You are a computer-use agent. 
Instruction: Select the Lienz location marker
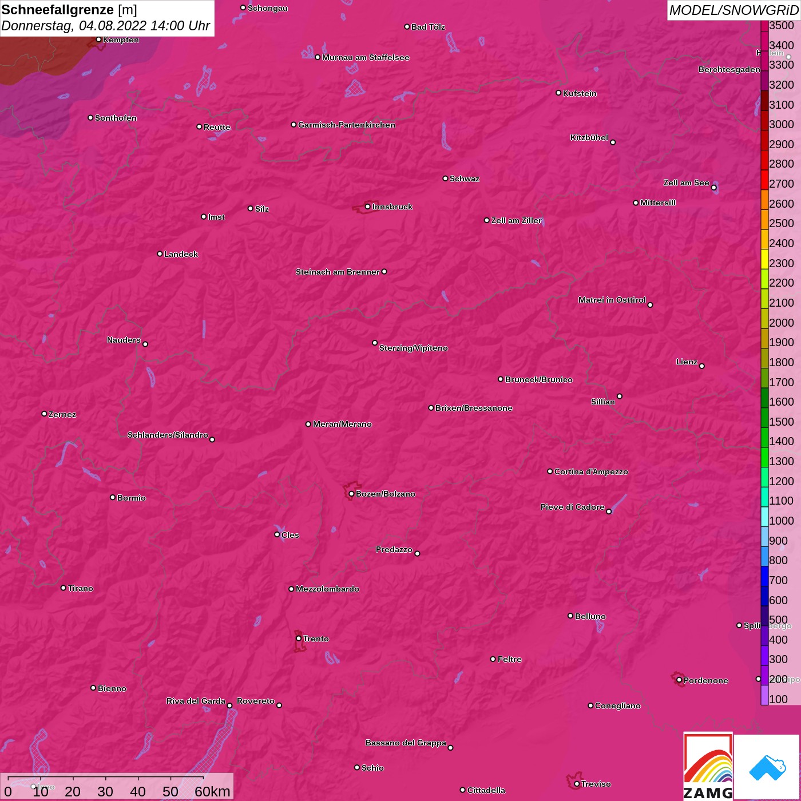[x=702, y=366]
